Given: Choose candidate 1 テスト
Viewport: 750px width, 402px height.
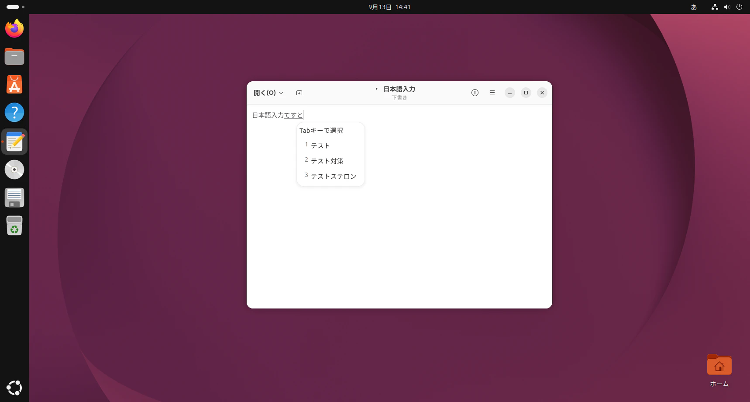Looking at the screenshot, I should 330,146.
